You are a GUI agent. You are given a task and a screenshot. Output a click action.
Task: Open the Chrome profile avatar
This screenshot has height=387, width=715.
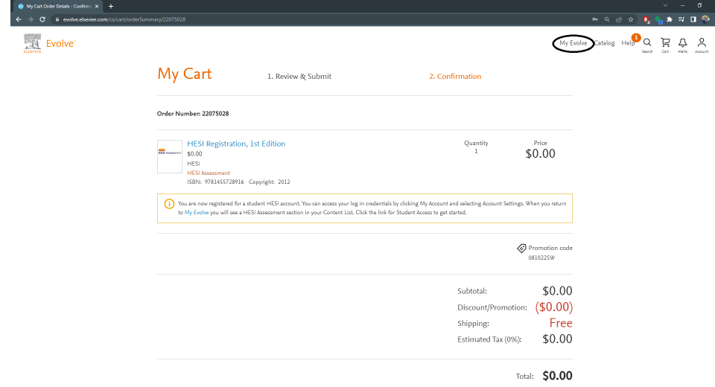pyautogui.click(x=705, y=19)
